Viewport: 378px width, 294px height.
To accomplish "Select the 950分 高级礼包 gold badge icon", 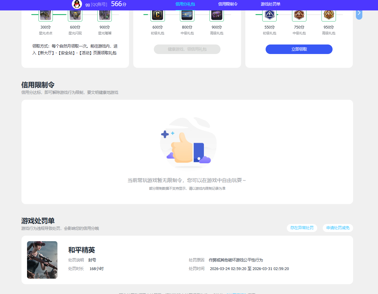I will [329, 14].
